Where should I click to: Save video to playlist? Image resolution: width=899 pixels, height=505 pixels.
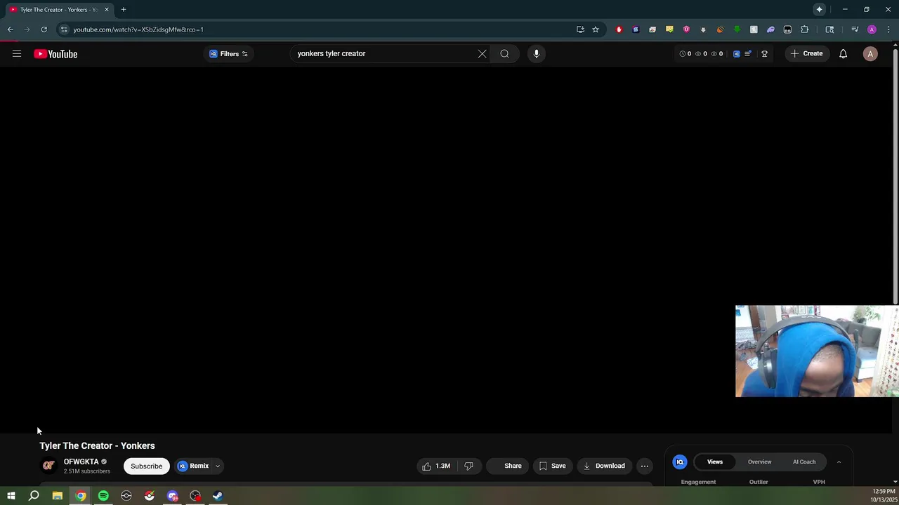[x=552, y=466]
